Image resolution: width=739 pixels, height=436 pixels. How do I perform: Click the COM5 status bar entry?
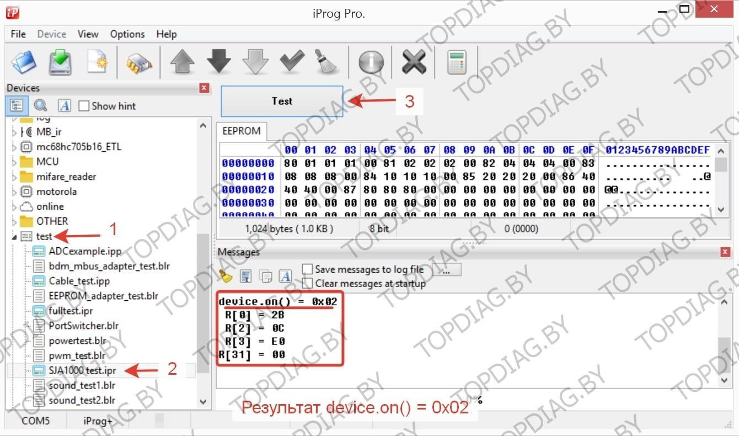pos(36,421)
